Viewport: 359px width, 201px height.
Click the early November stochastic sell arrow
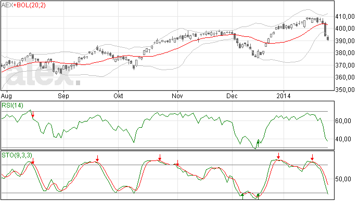pos(177,163)
